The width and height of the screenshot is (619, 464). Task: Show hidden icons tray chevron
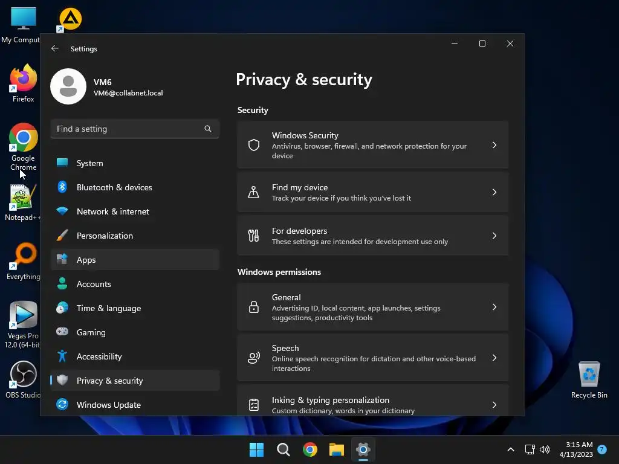click(510, 449)
